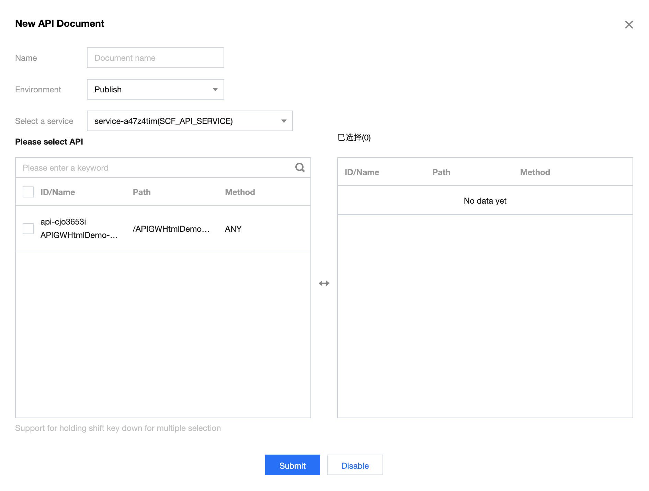
Task: Click the /APIGWHtmlDemo path cell
Action: tap(171, 229)
